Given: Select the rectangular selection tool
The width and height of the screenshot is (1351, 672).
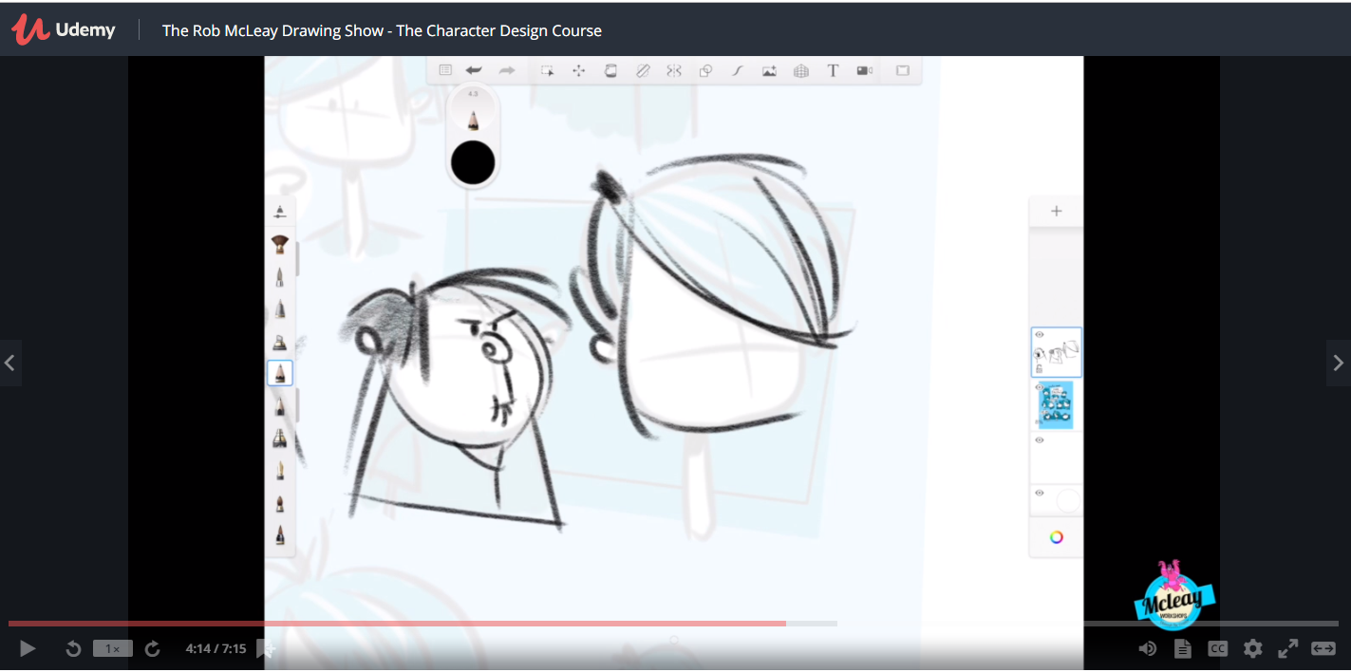Looking at the screenshot, I should (547, 70).
